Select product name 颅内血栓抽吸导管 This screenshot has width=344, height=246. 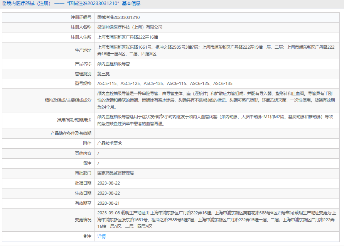tap(113, 64)
